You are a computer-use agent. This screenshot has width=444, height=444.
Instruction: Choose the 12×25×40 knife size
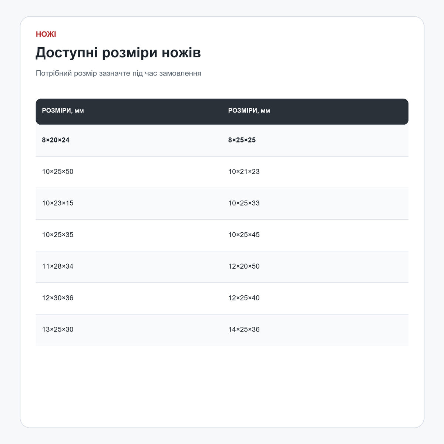coord(315,298)
